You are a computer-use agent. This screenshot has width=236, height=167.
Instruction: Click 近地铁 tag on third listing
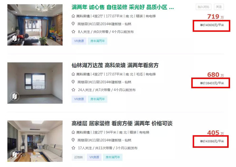point(79,157)
